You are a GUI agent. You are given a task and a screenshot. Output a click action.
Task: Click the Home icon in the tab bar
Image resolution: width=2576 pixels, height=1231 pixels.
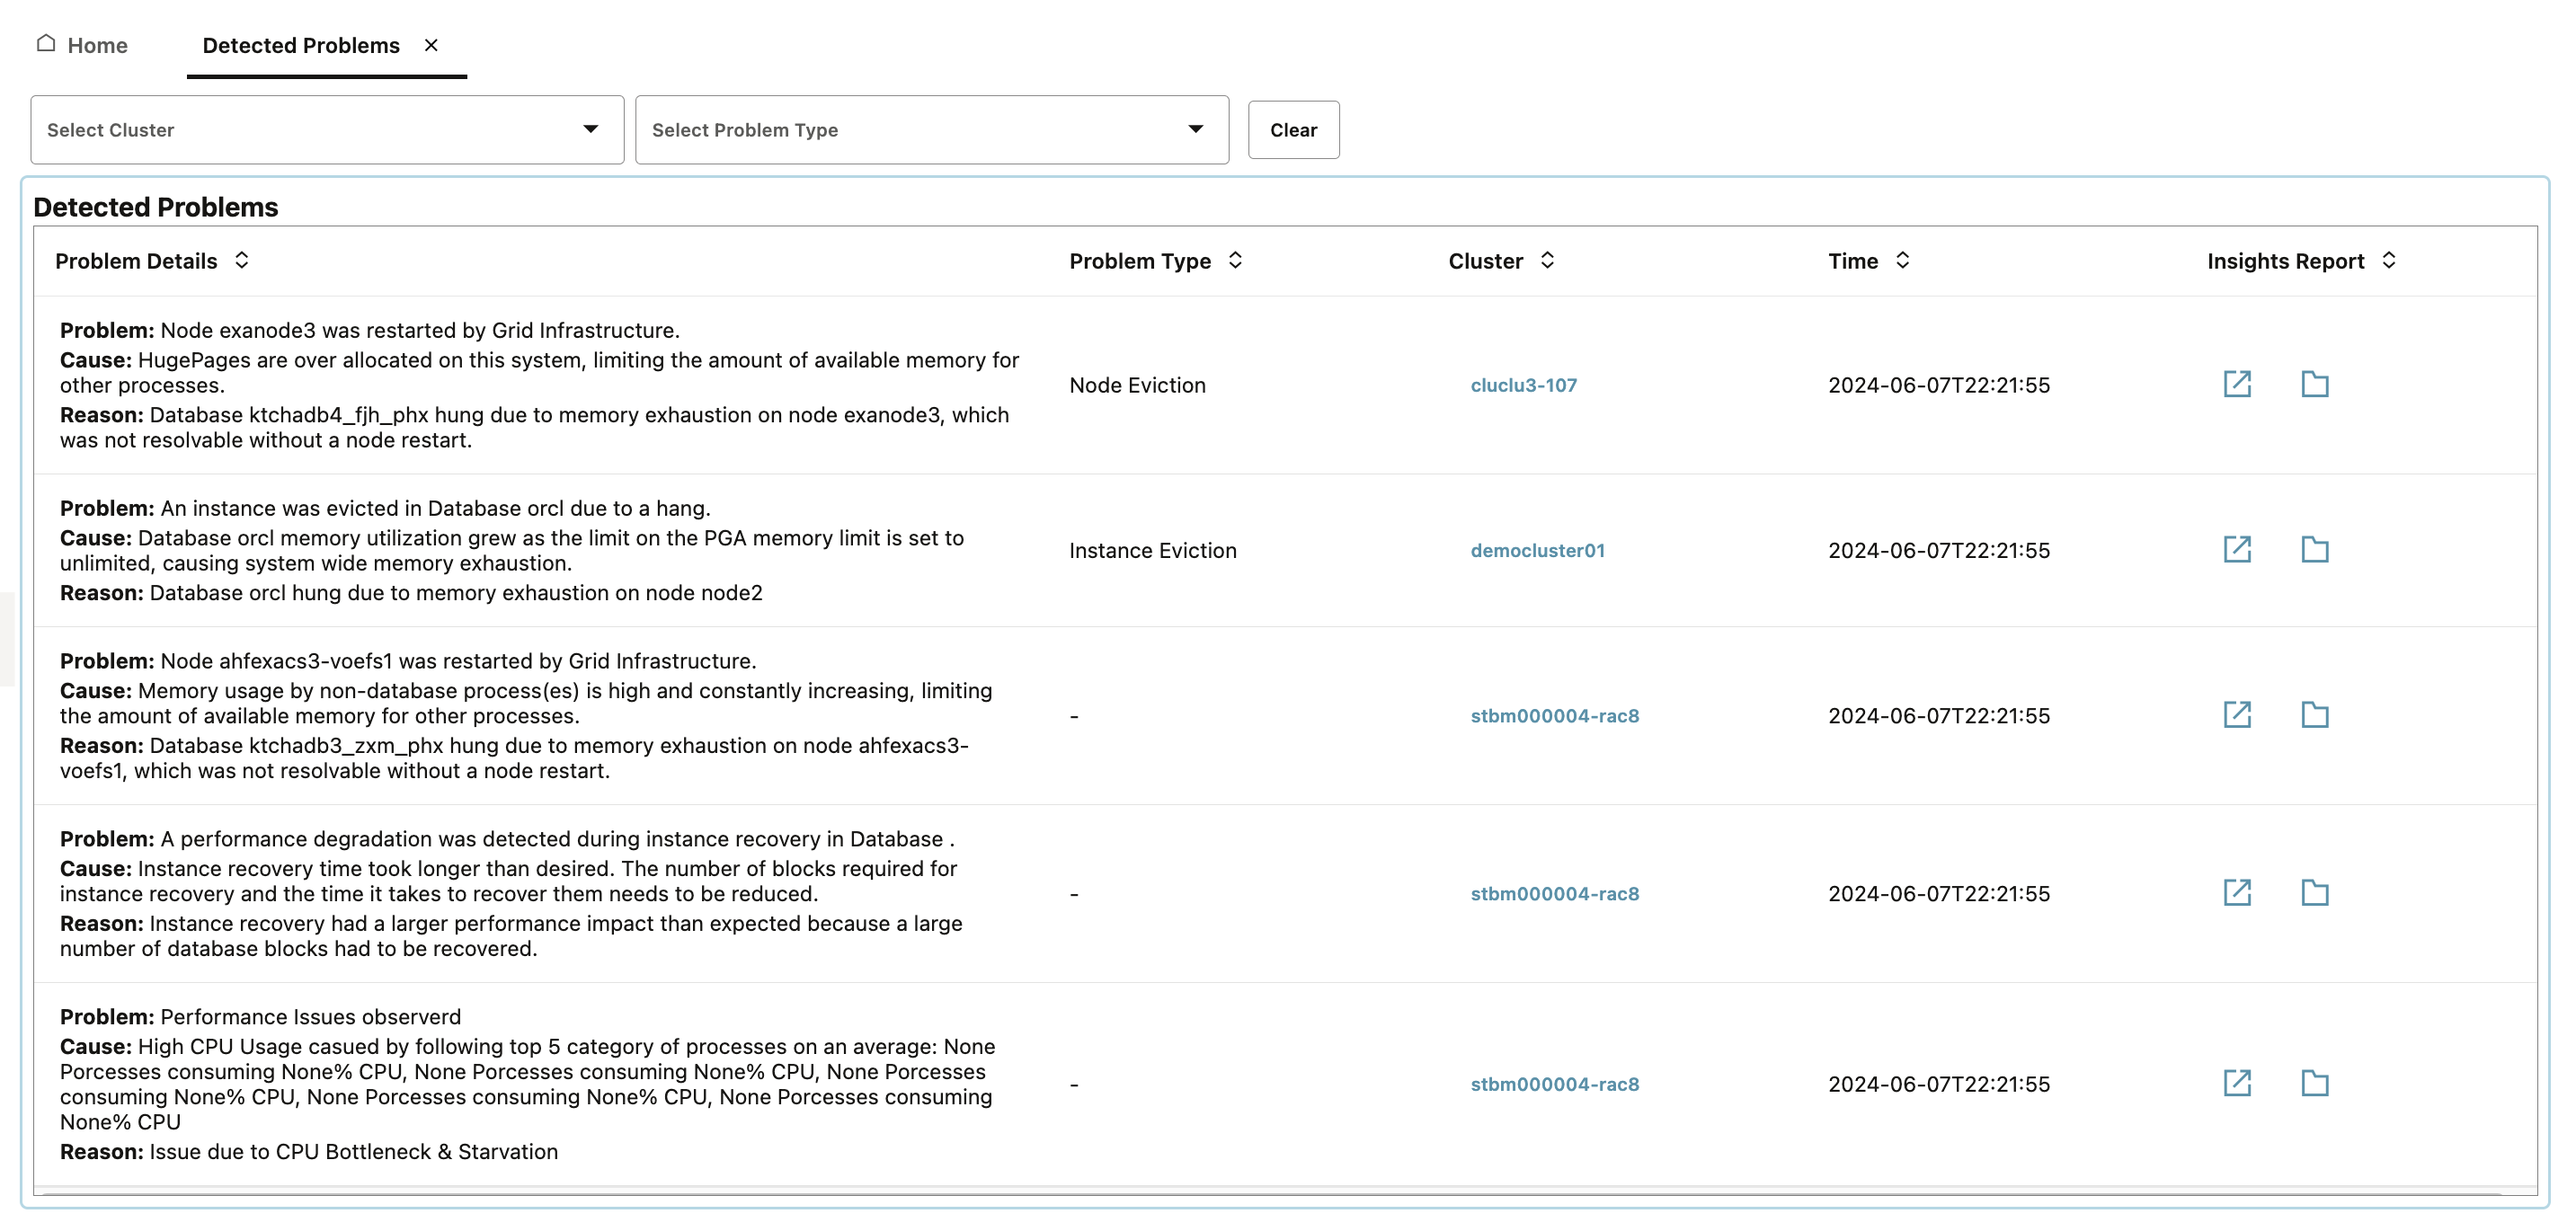pyautogui.click(x=46, y=43)
